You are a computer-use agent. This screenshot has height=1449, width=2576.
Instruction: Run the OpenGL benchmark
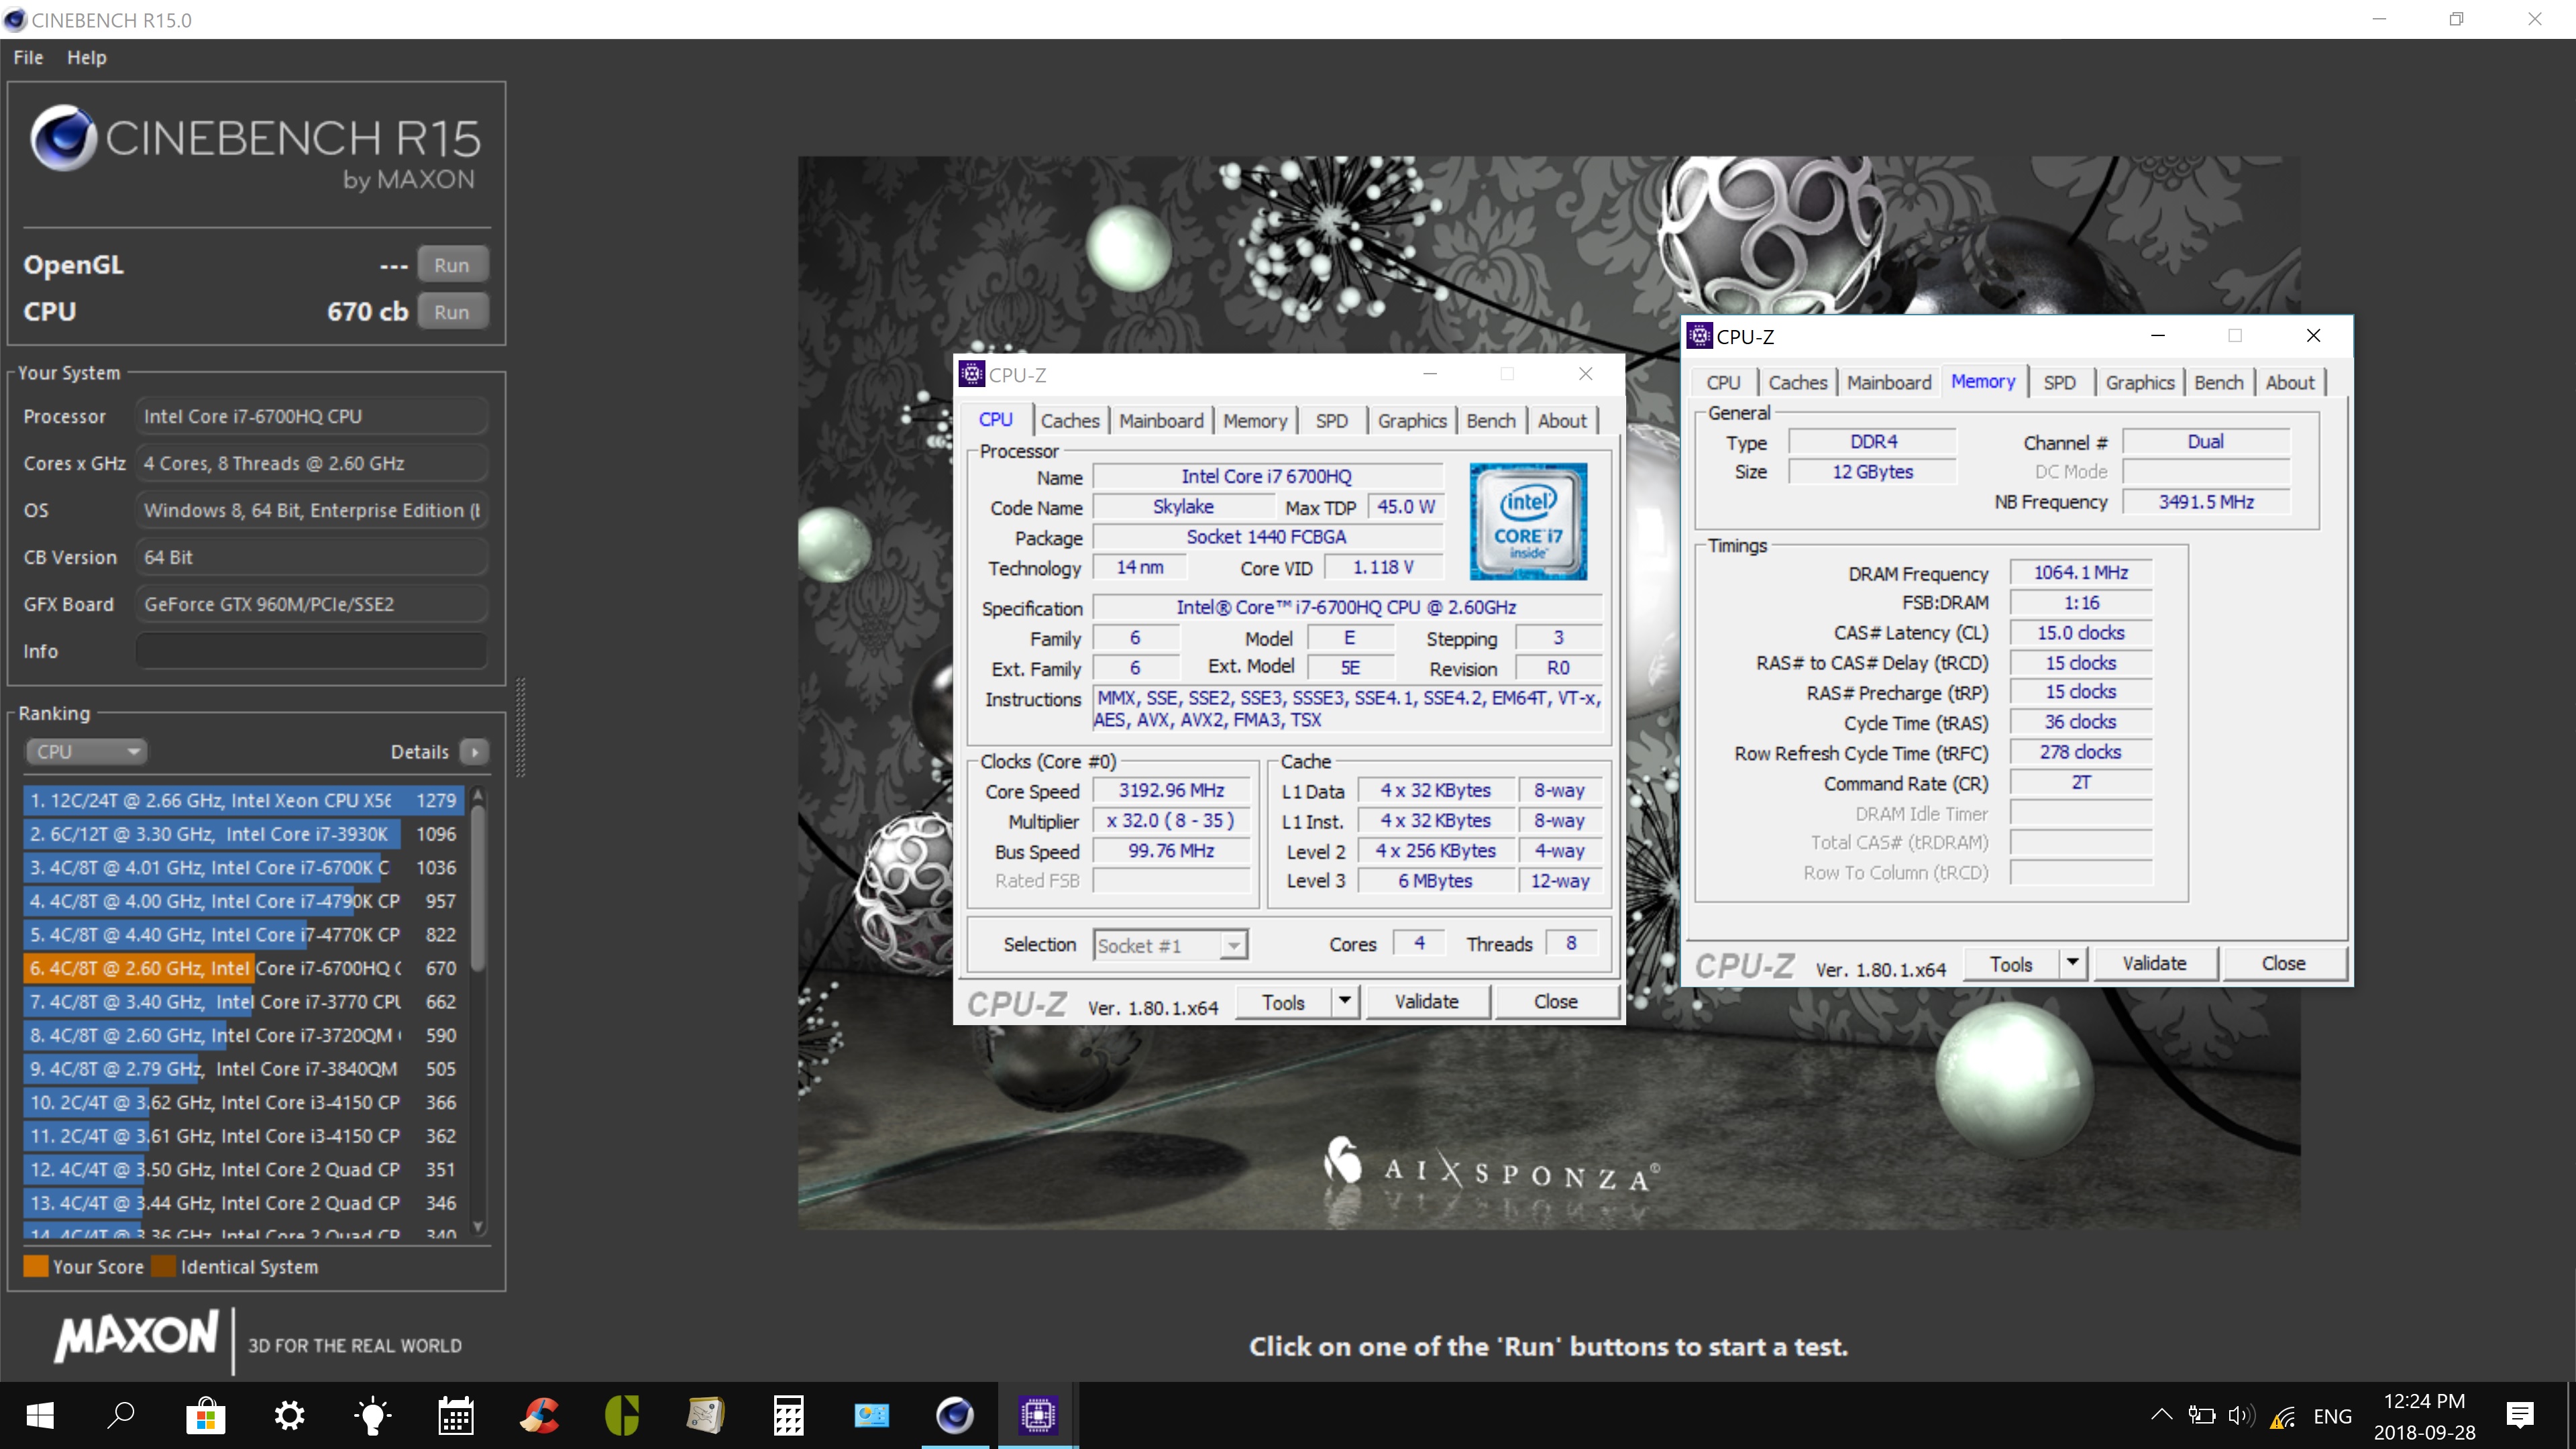(x=452, y=265)
